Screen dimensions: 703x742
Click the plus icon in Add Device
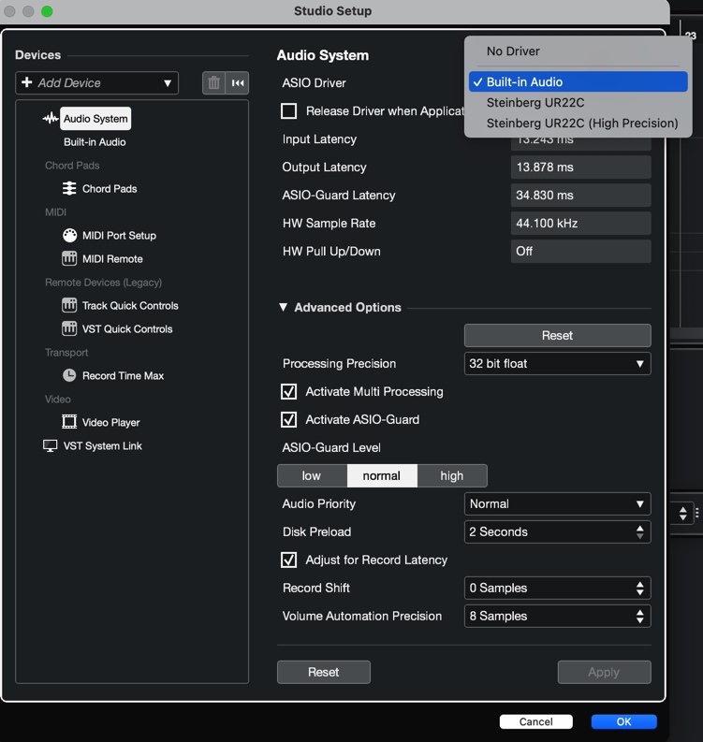pyautogui.click(x=27, y=82)
